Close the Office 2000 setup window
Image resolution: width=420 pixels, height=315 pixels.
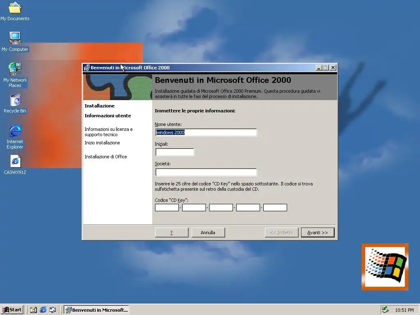tap(333, 68)
